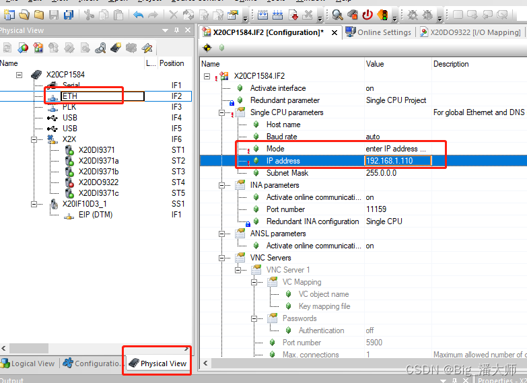Click the INA Port number value 11159

click(x=376, y=209)
